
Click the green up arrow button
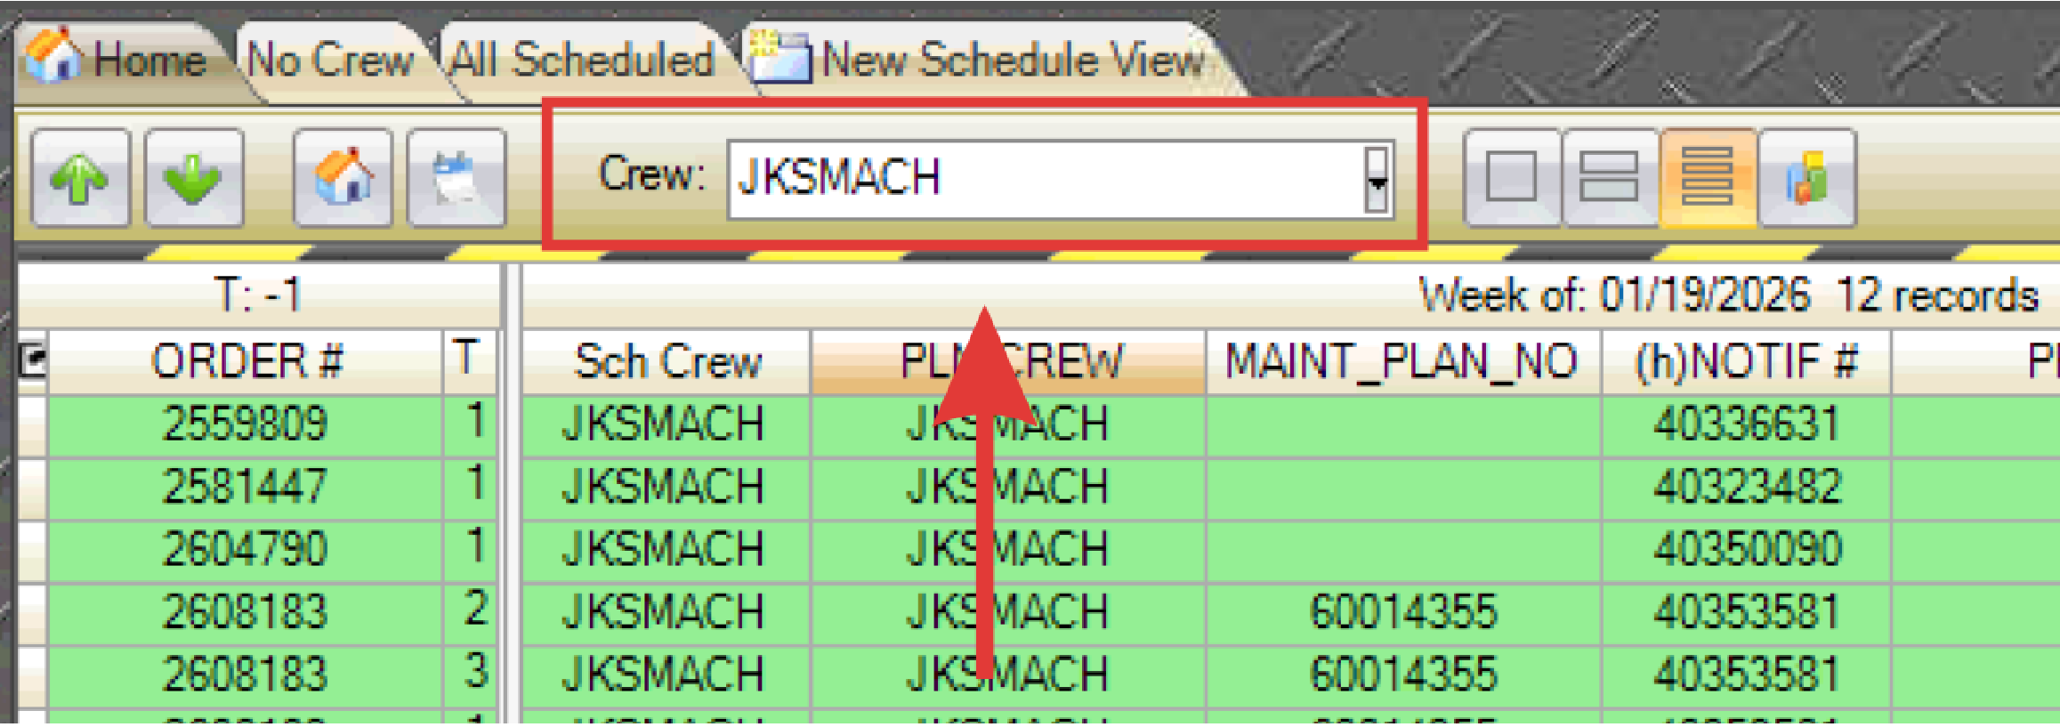[x=80, y=178]
